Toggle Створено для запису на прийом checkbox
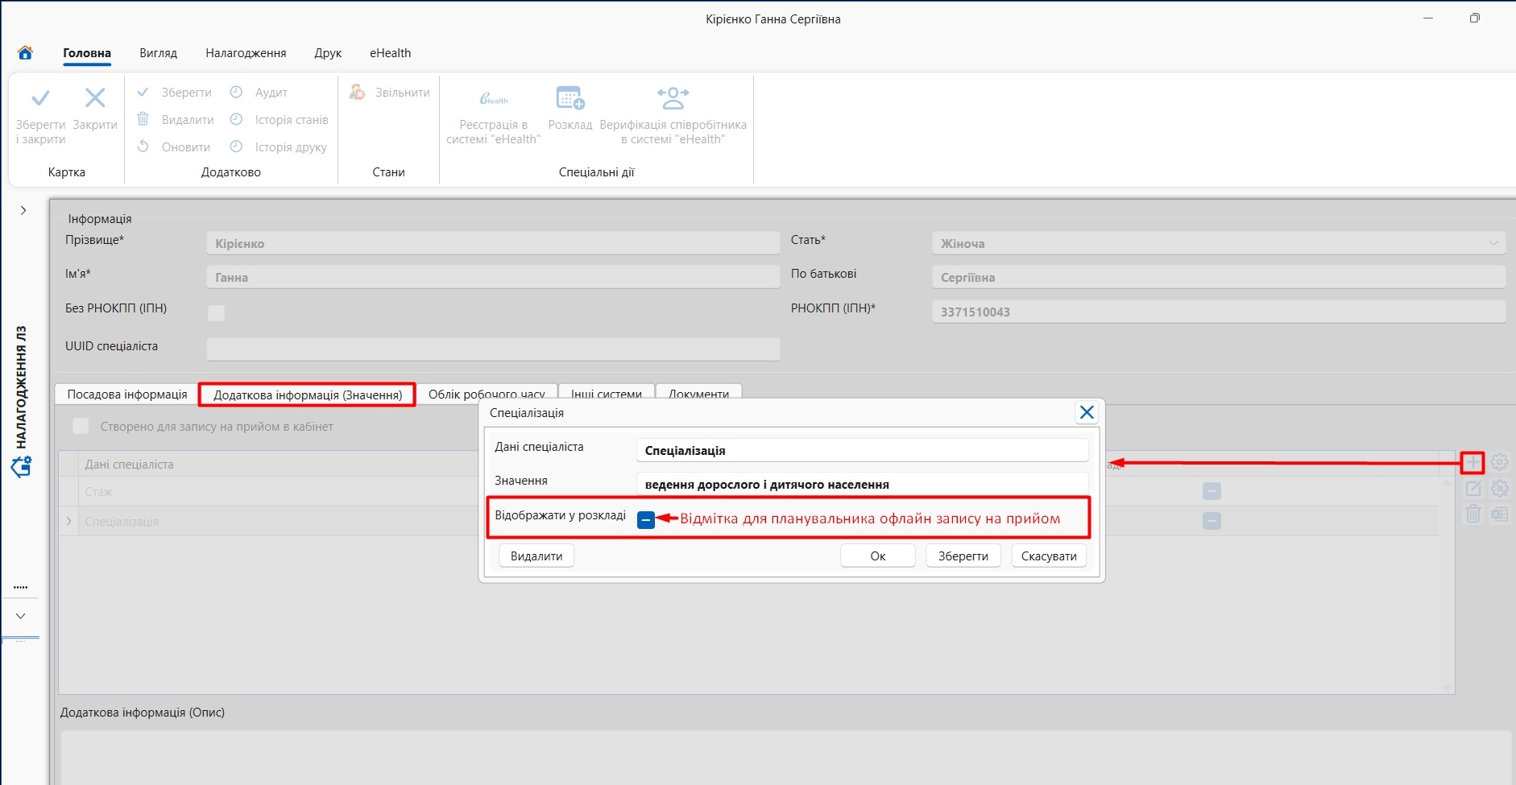The image size is (1516, 785). pos(81,426)
